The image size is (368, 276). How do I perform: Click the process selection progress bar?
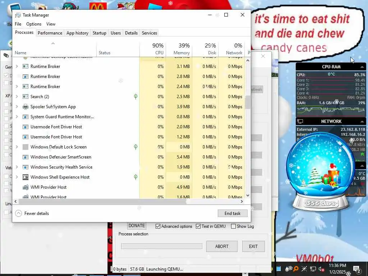pyautogui.click(x=161, y=246)
